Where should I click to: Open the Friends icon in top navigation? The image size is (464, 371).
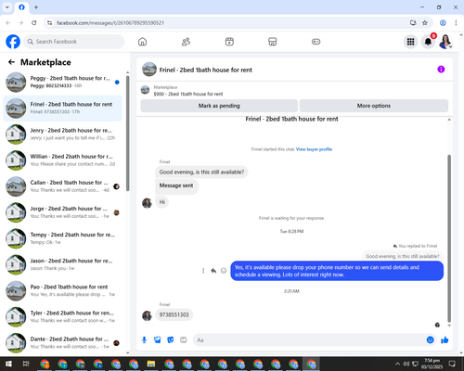[x=186, y=42]
